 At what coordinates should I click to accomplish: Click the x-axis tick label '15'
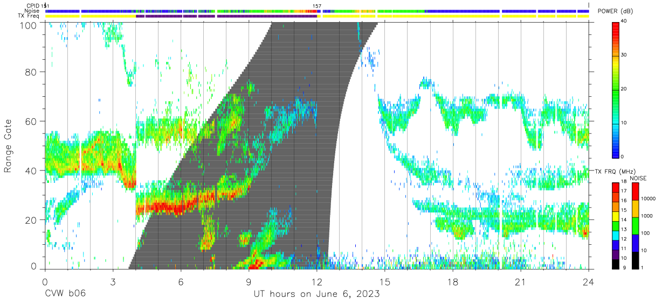tap(385, 281)
